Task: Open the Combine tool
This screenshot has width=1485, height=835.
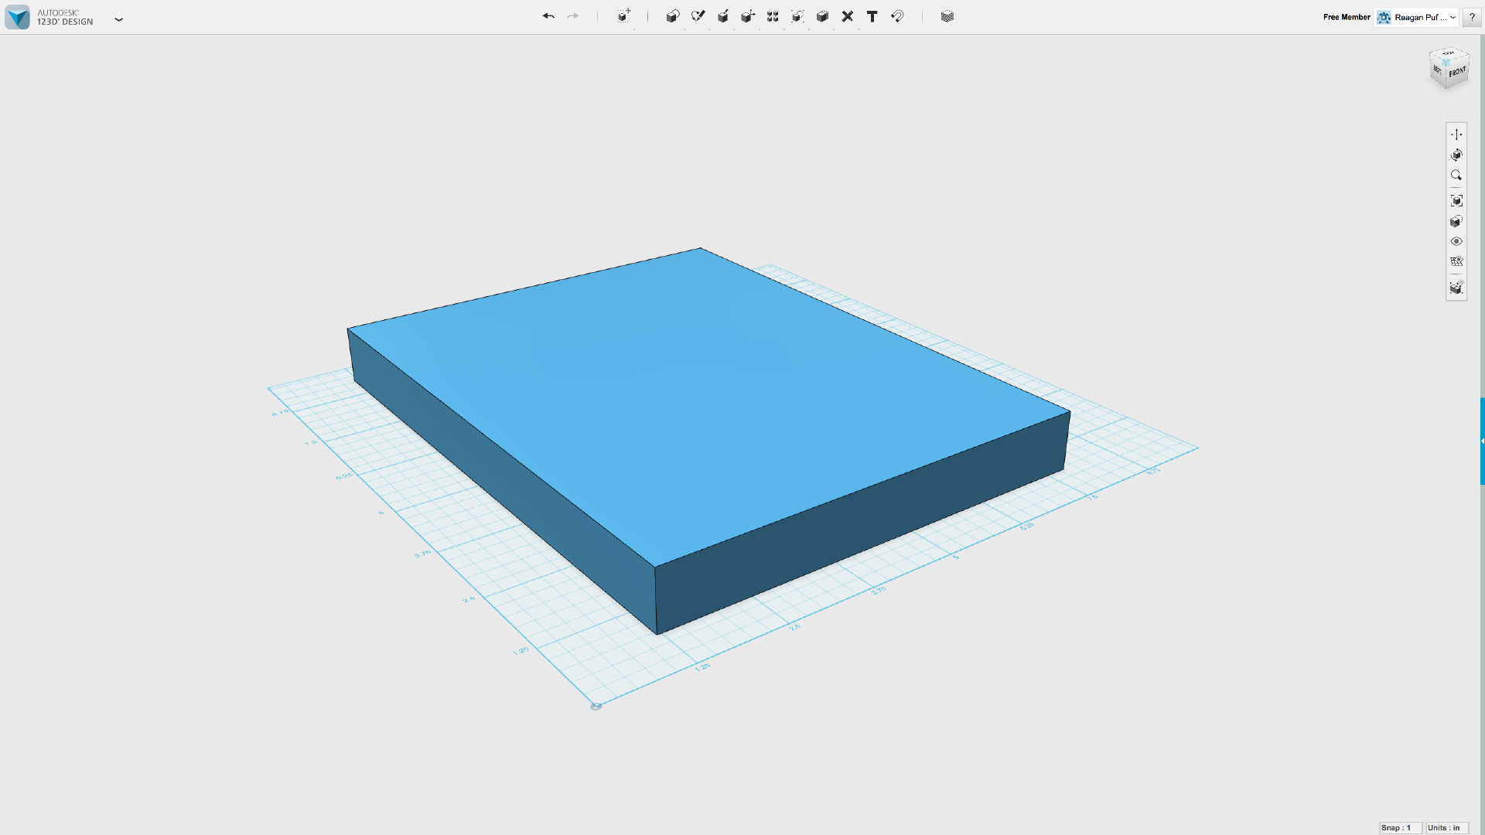Action: click(822, 16)
